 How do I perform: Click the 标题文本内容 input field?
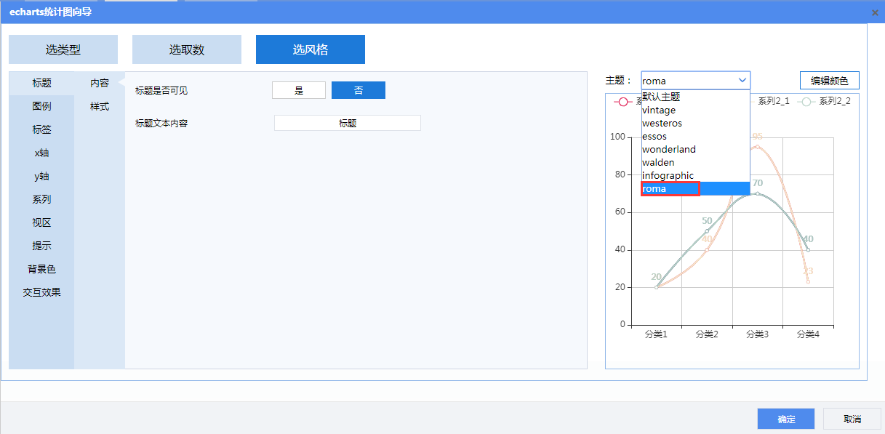click(x=348, y=124)
